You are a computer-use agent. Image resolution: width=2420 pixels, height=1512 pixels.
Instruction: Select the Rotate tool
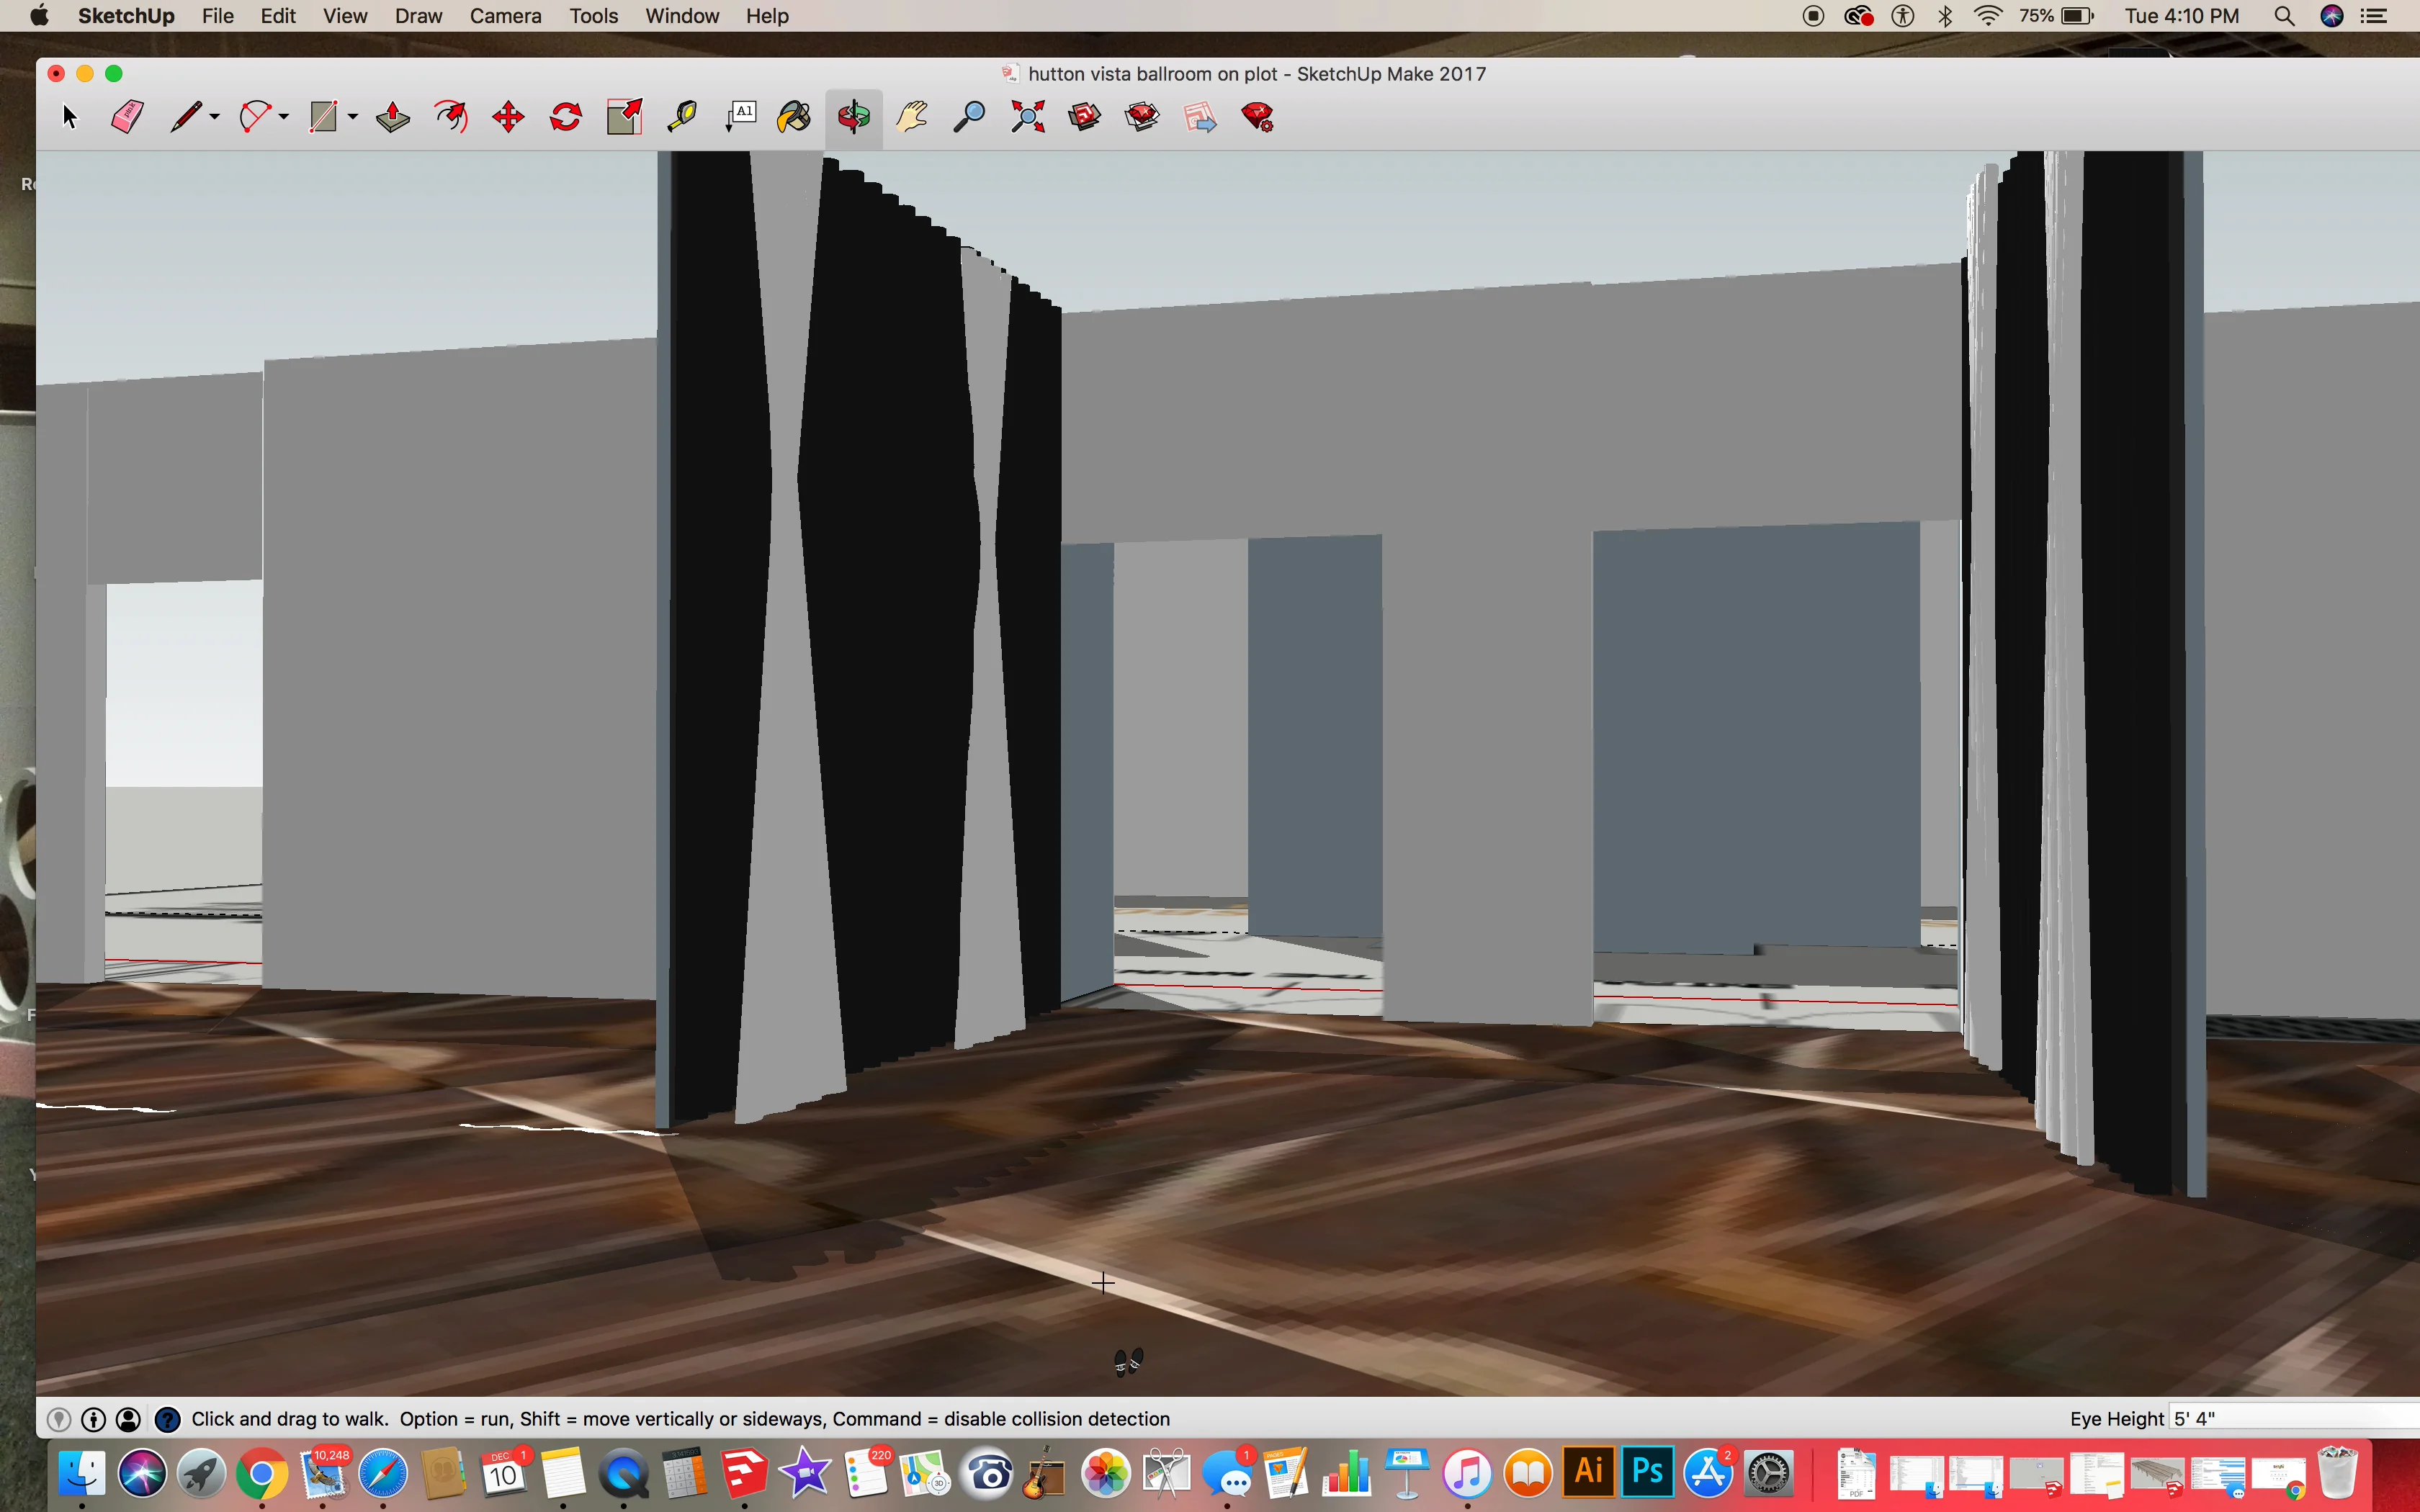click(x=566, y=118)
